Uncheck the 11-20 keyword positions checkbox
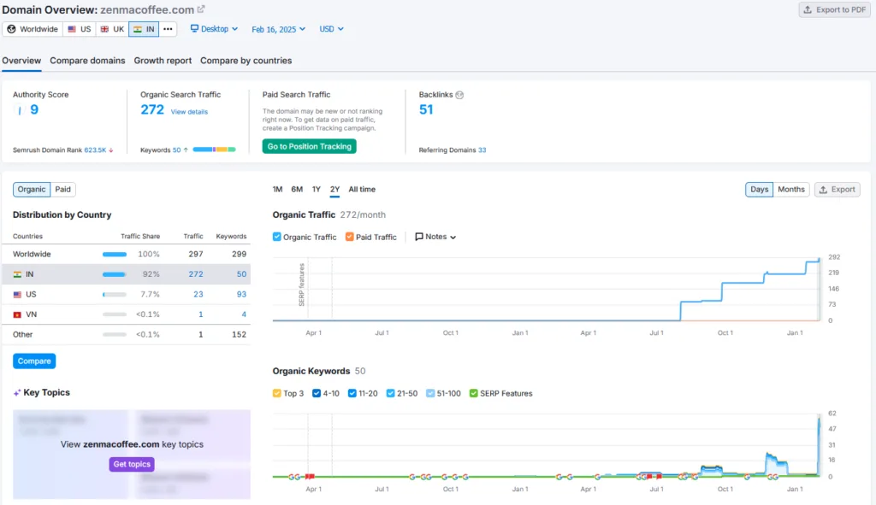Viewport: 876px width, 505px height. [x=352, y=393]
